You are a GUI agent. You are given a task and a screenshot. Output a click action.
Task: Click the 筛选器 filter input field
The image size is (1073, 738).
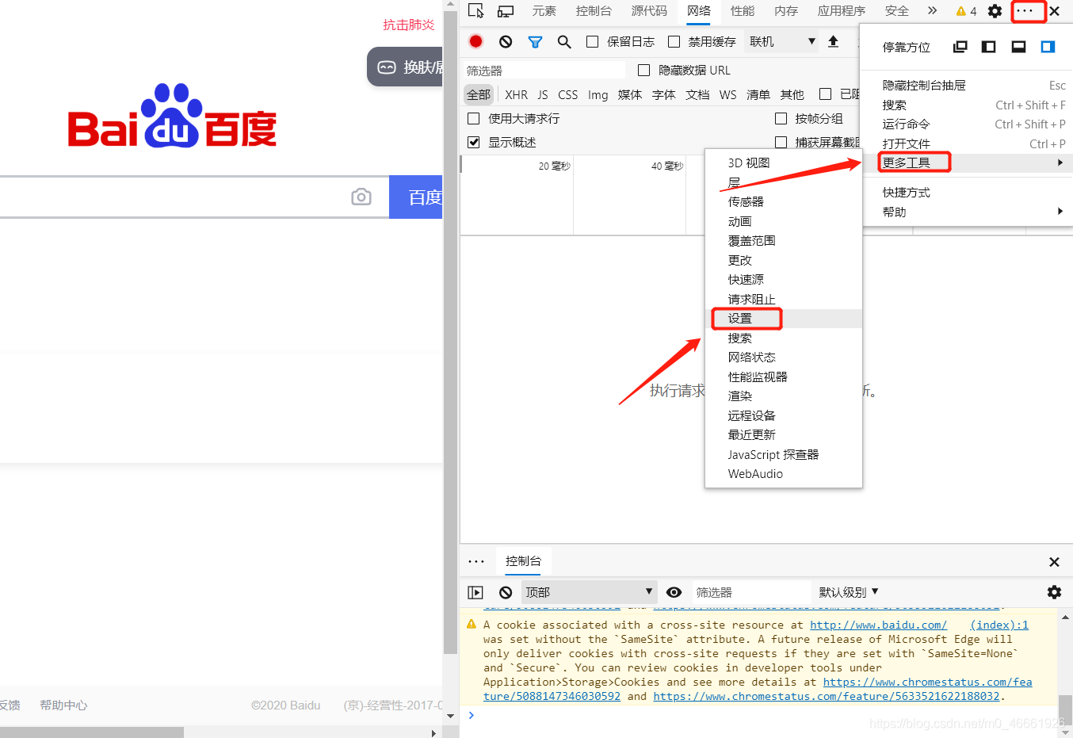(x=543, y=70)
